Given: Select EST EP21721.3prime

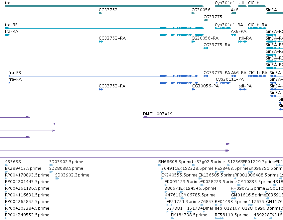Looking at the screenshot, I should pos(183,202).
